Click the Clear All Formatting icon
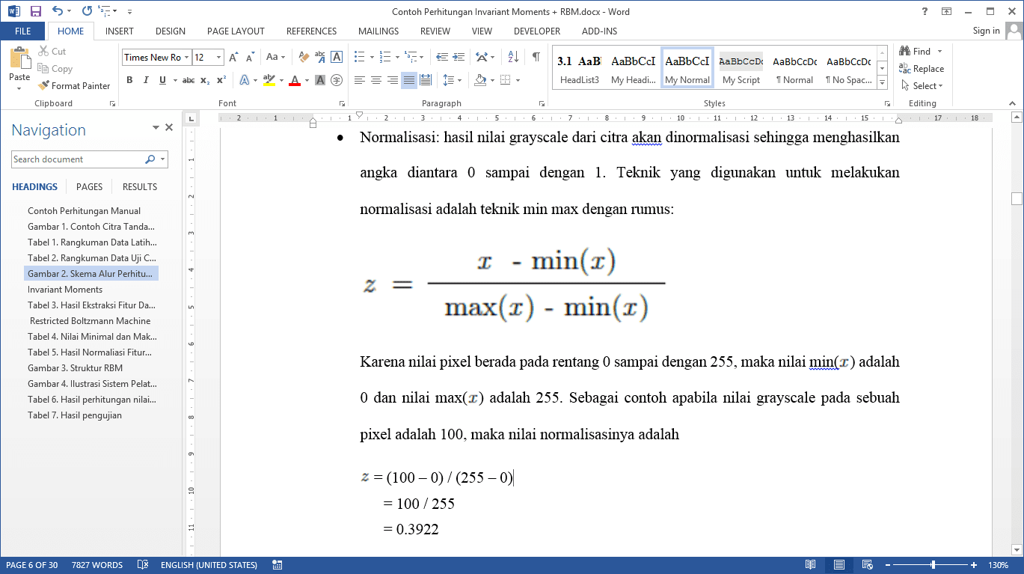Viewport: 1024px width, 574px height. [x=304, y=57]
